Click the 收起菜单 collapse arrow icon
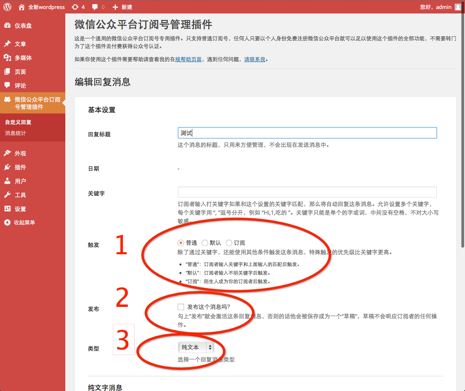Image resolution: width=465 pixels, height=391 pixels. click(x=7, y=222)
